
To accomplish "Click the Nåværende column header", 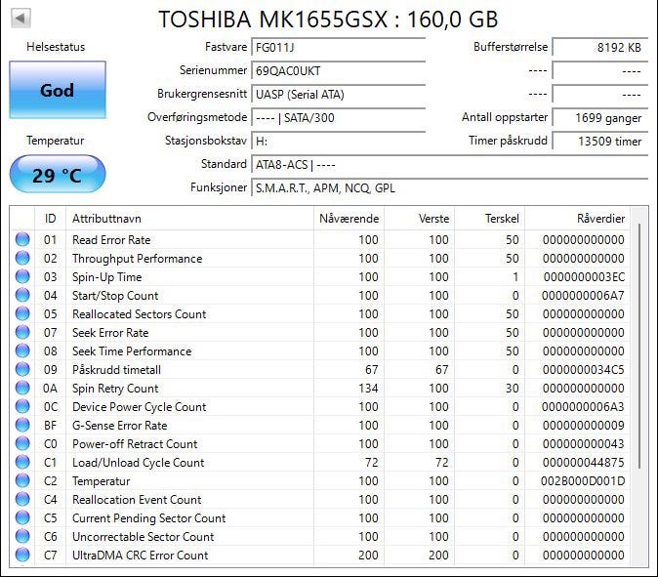I will point(349,219).
